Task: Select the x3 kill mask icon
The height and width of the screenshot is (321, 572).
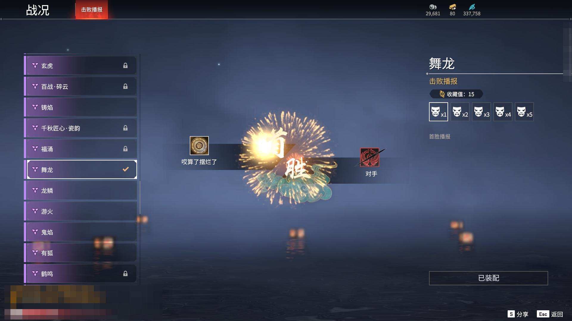Action: click(481, 112)
